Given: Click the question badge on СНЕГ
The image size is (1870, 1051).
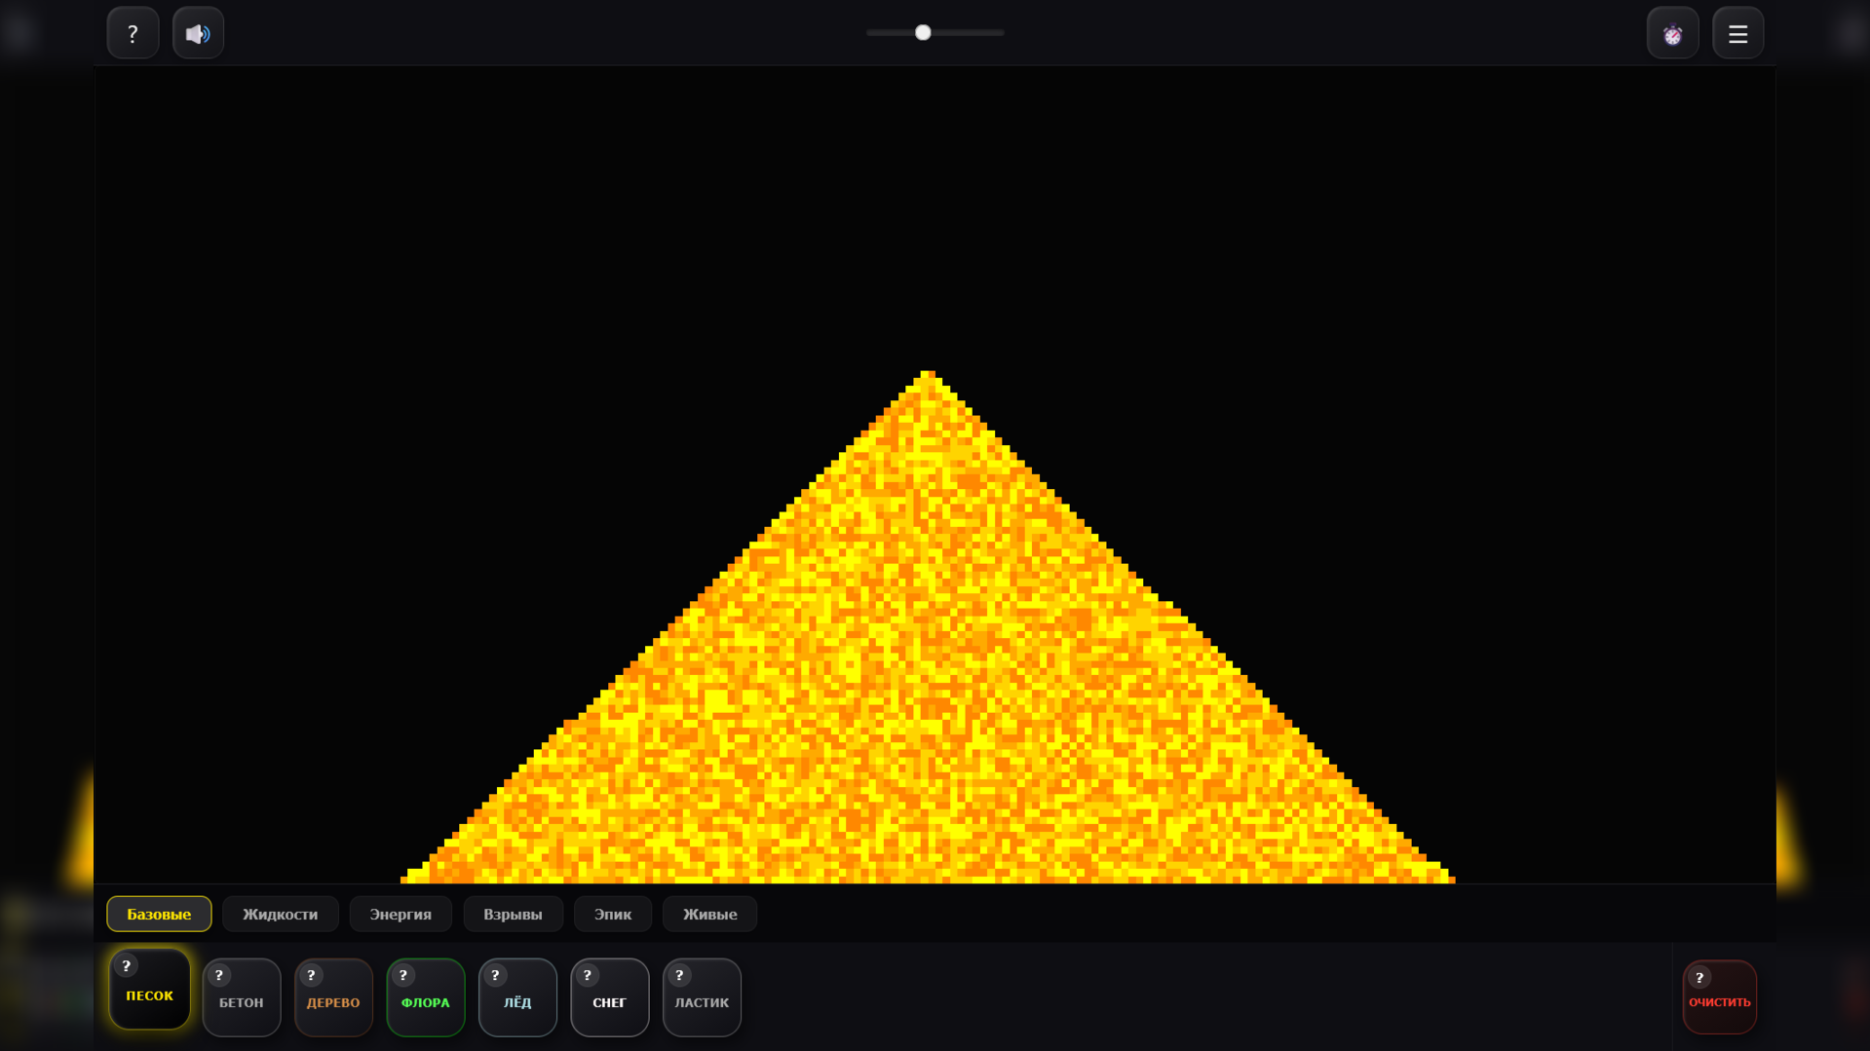Looking at the screenshot, I should 586,974.
